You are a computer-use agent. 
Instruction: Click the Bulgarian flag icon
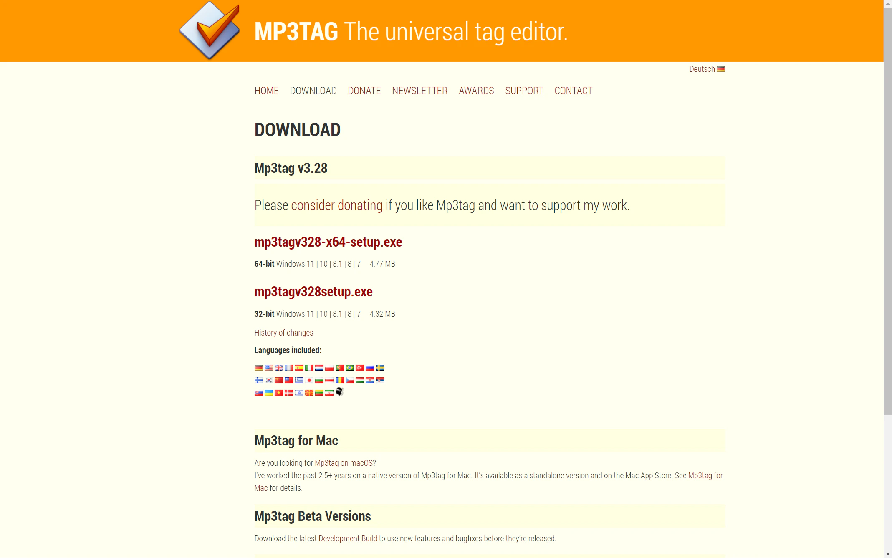coord(319,380)
